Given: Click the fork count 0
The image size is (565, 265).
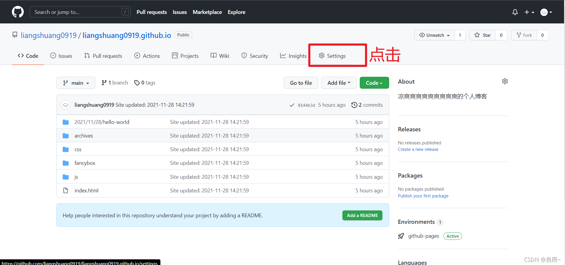Looking at the screenshot, I should 542,35.
